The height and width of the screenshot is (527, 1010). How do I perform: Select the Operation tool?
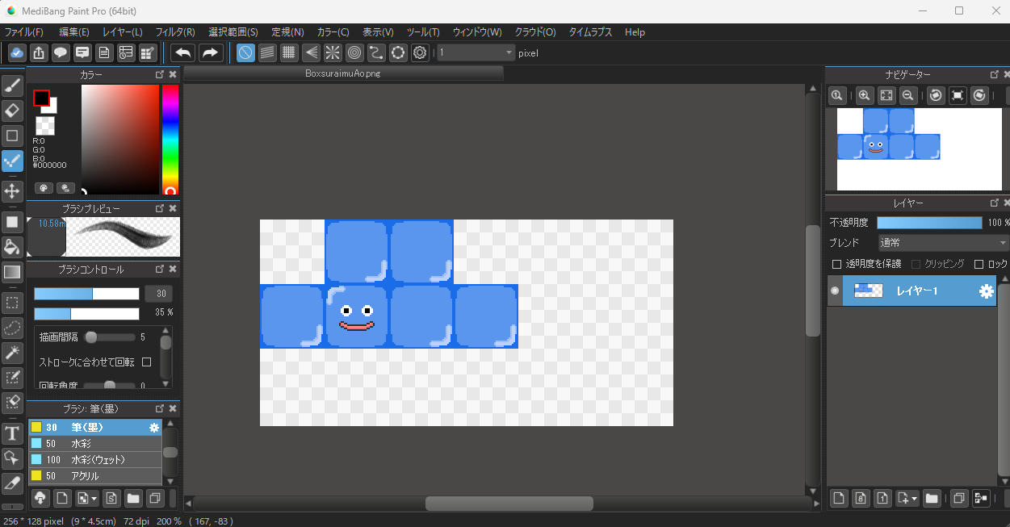(x=12, y=458)
